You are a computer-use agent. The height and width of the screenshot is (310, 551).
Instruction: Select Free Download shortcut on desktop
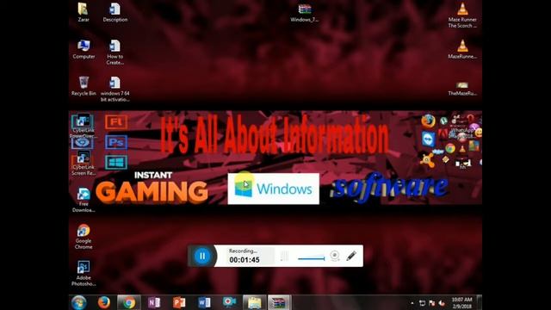click(84, 200)
